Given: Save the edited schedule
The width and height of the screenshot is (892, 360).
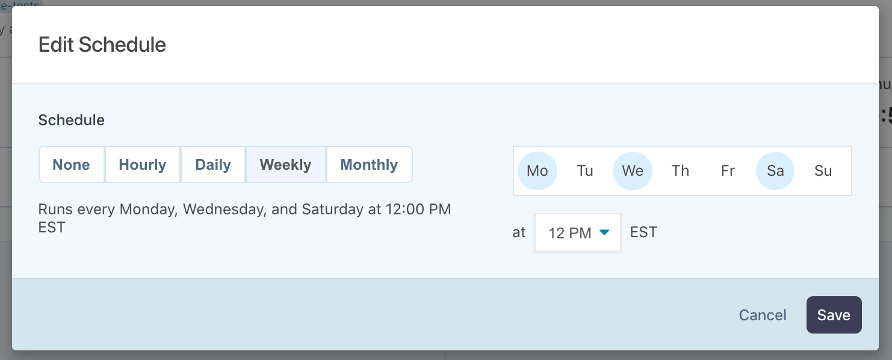Looking at the screenshot, I should click(834, 314).
